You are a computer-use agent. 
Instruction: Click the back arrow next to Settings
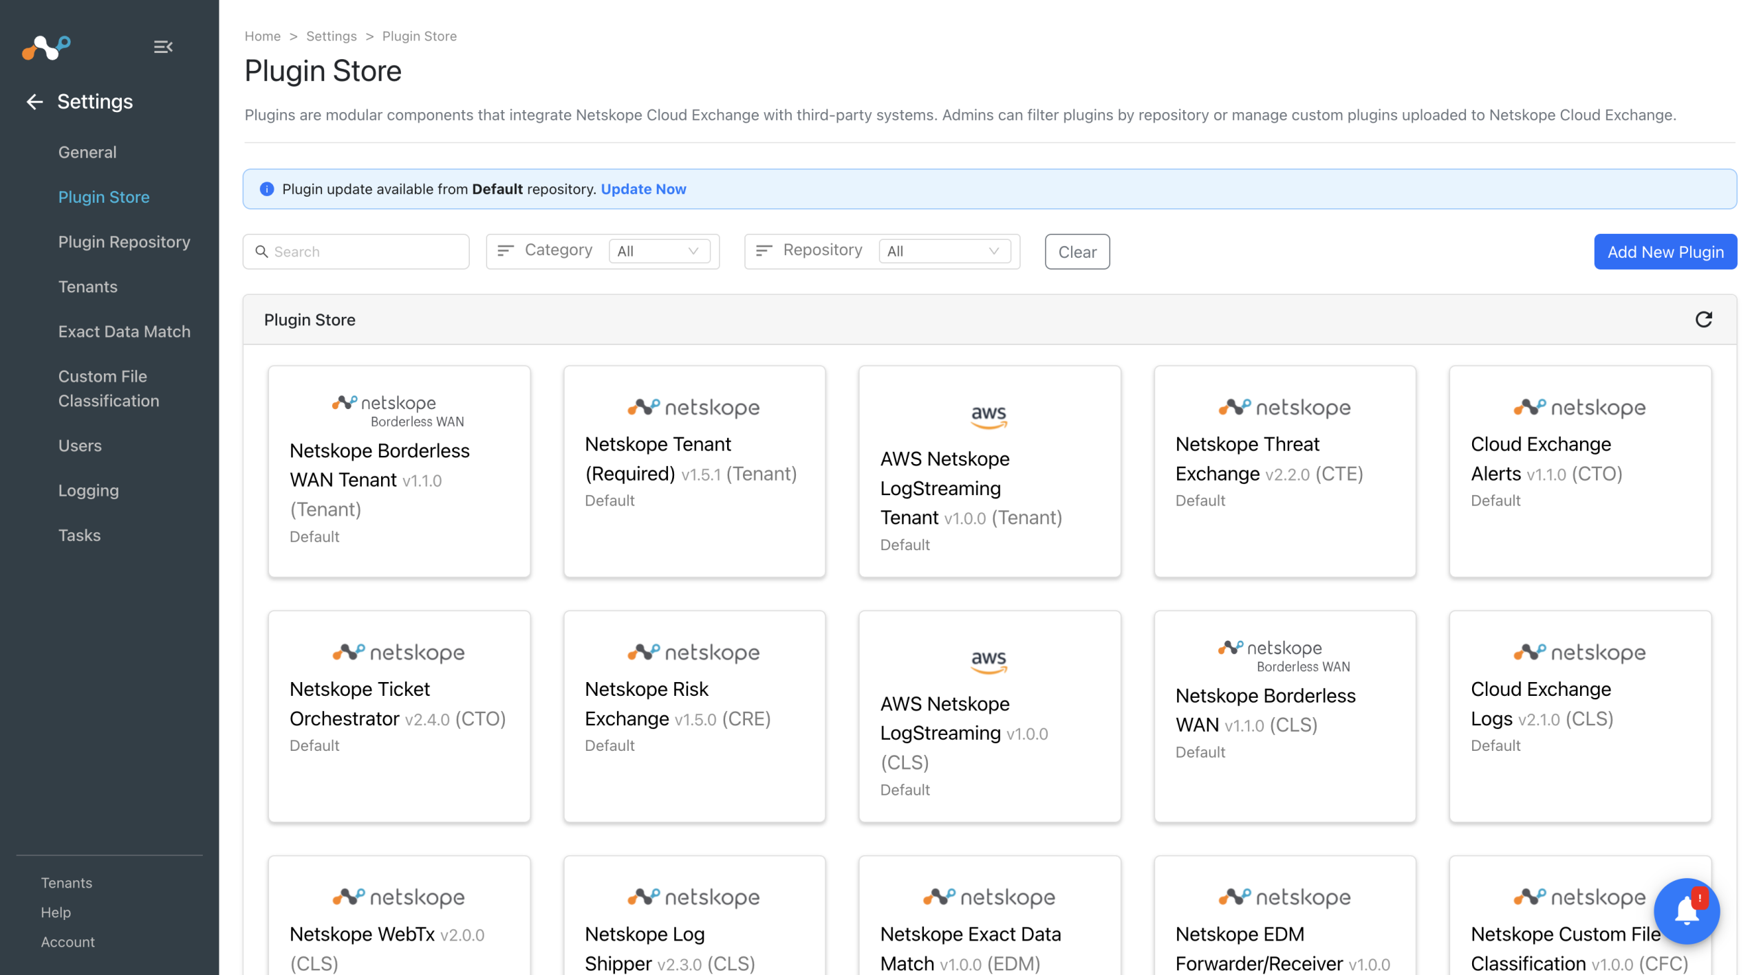point(34,102)
